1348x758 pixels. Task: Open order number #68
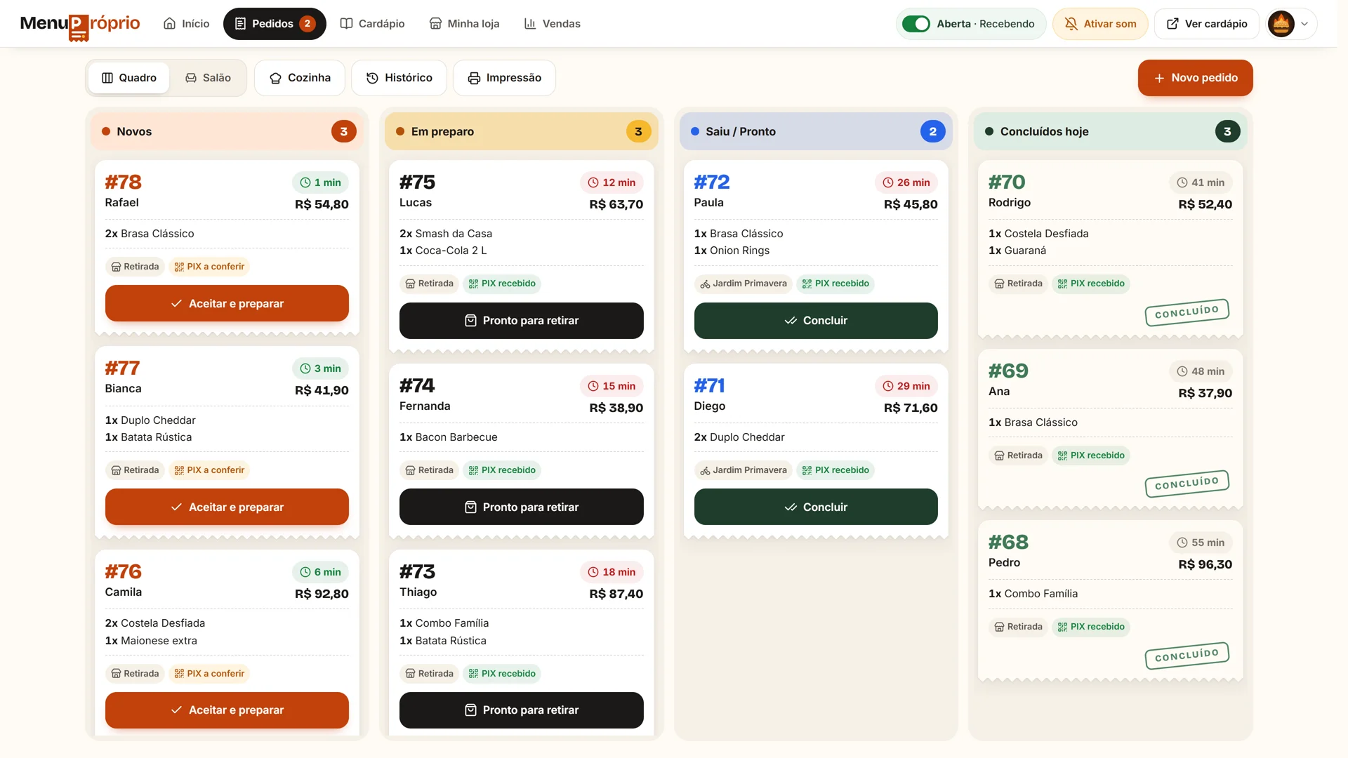click(x=1008, y=543)
